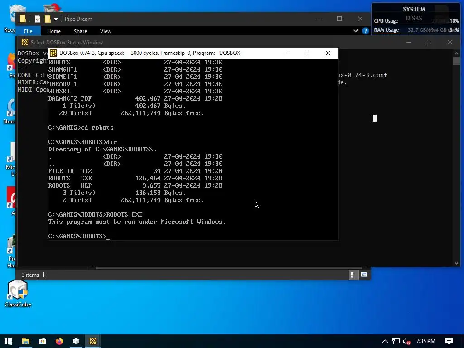Screen dimensions: 464x348
Task: Switch to the Share ribbon tab
Action: [80, 31]
